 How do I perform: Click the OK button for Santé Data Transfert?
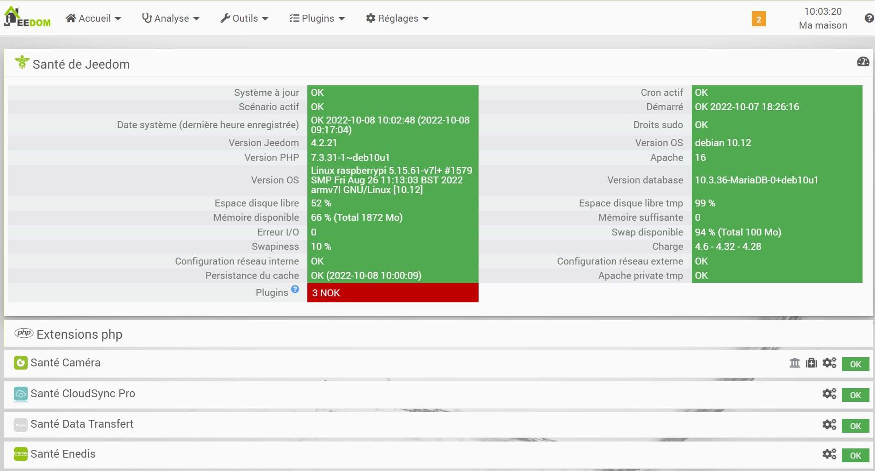[856, 426]
